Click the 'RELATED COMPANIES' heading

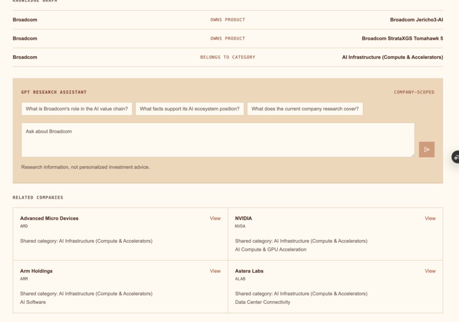[38, 197]
